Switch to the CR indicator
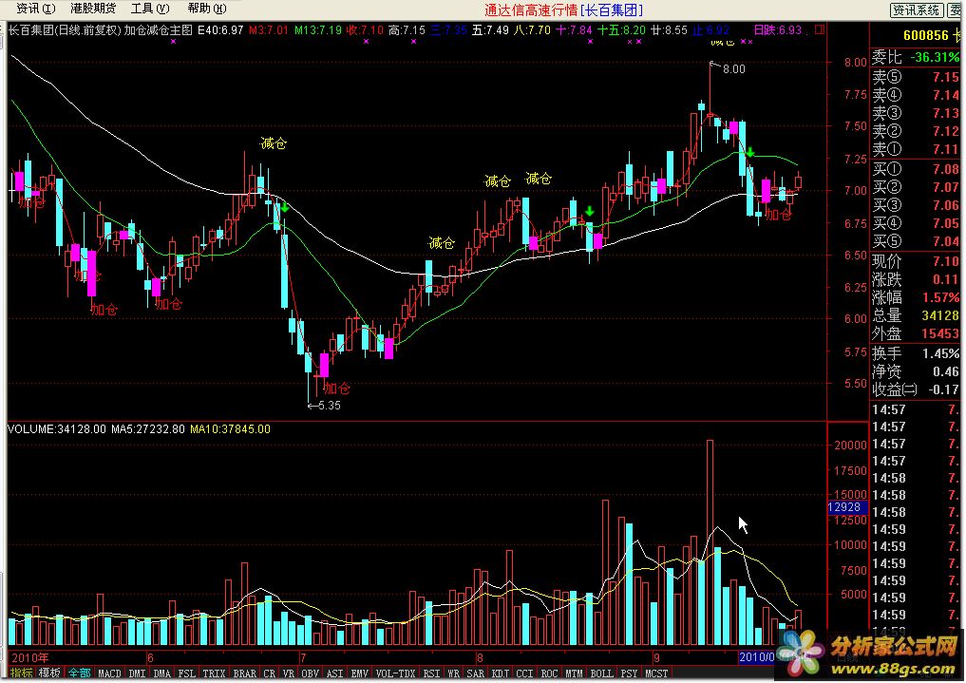This screenshot has height=683, width=966. click(269, 674)
